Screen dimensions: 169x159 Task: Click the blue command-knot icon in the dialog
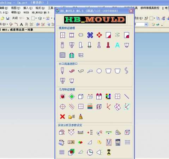click(90, 35)
